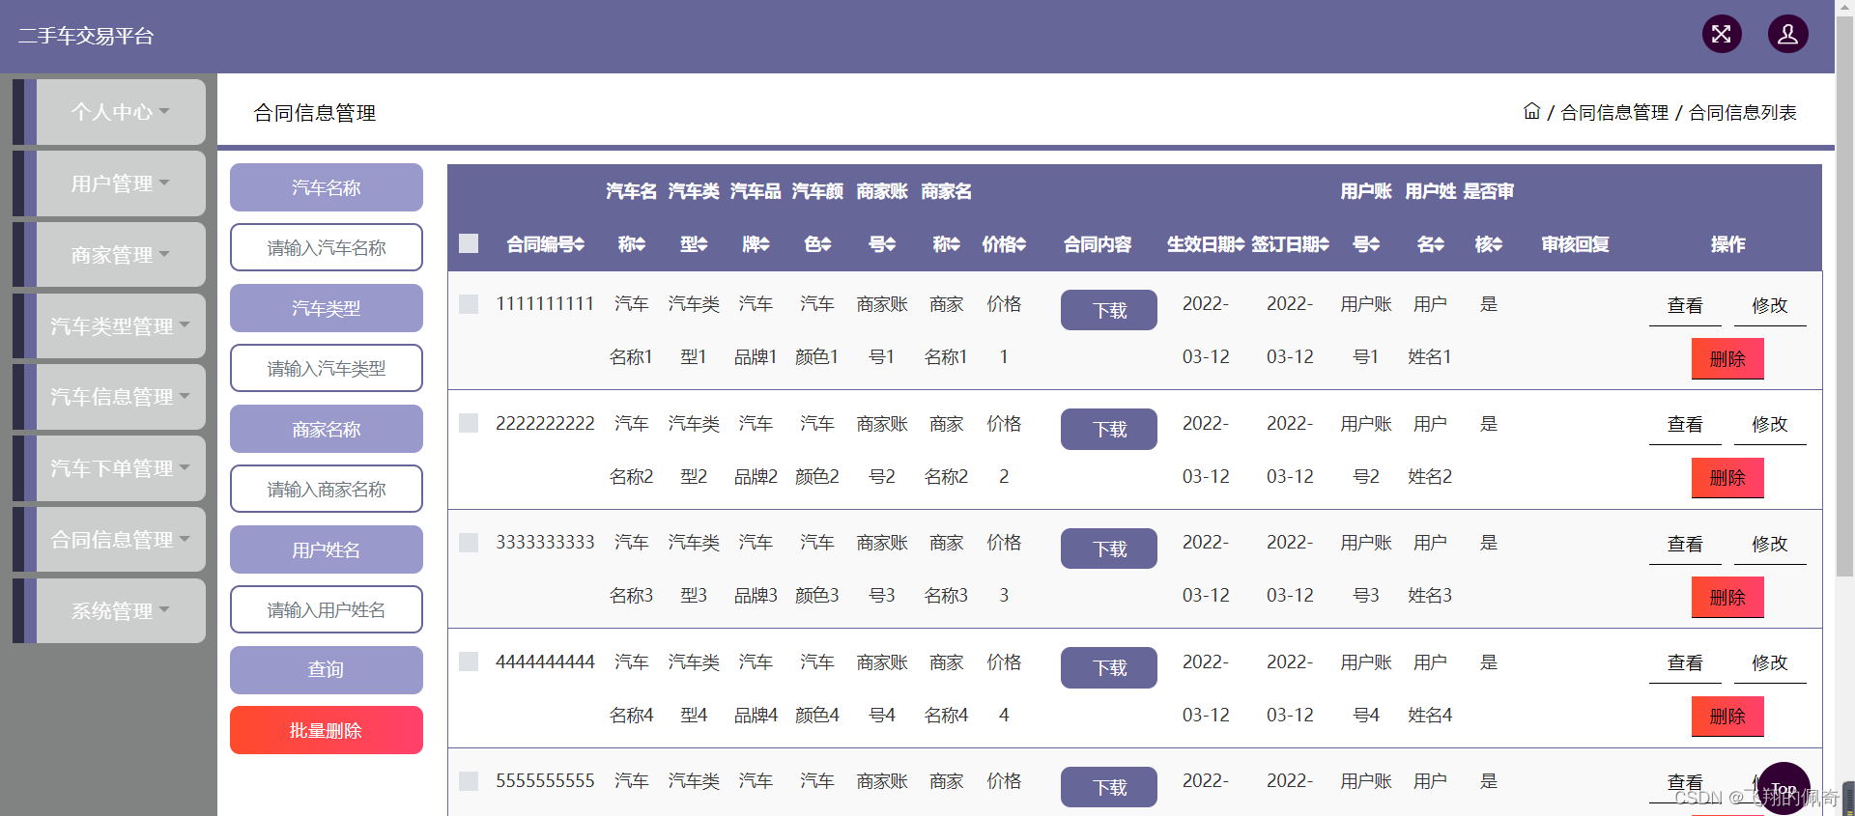Sort by 用户账号 column arrows
Screen dimensions: 1855x816
coord(1375,244)
